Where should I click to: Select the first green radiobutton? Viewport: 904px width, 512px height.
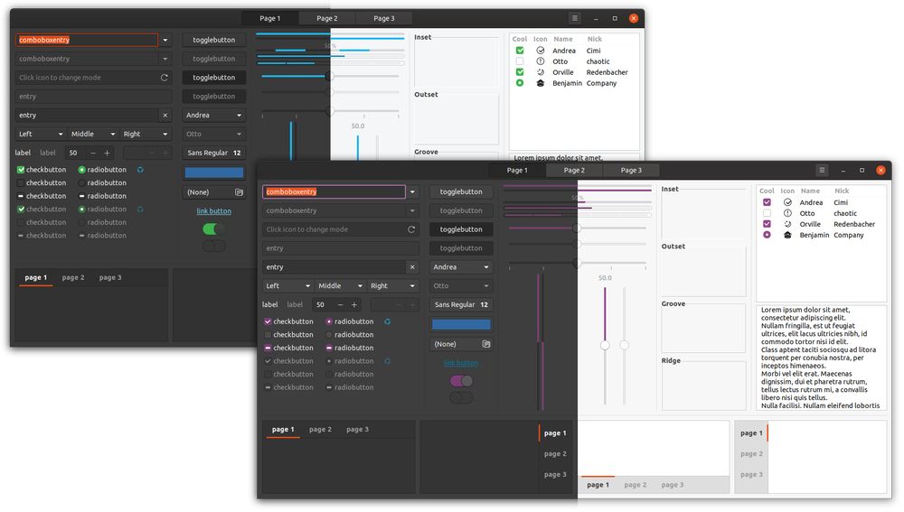(x=82, y=170)
